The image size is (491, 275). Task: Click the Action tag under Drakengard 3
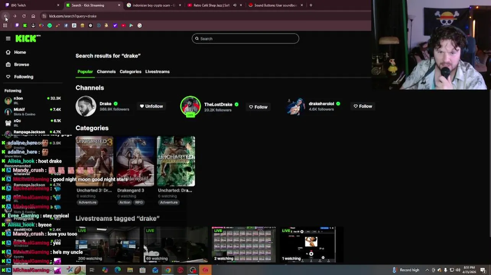coord(125,202)
